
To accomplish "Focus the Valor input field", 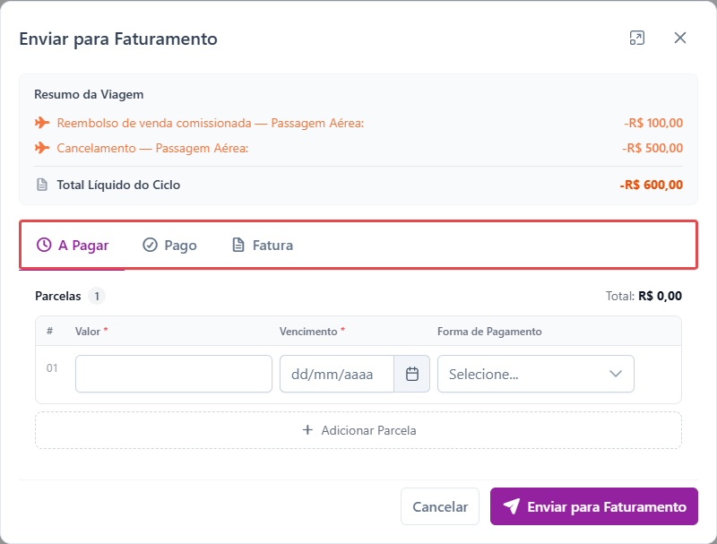I will [174, 374].
